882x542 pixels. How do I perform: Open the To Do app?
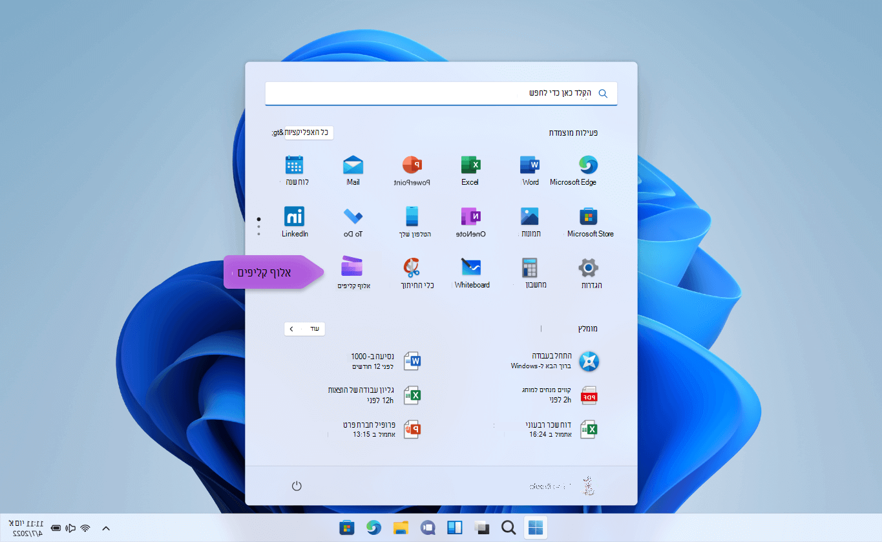click(x=353, y=216)
